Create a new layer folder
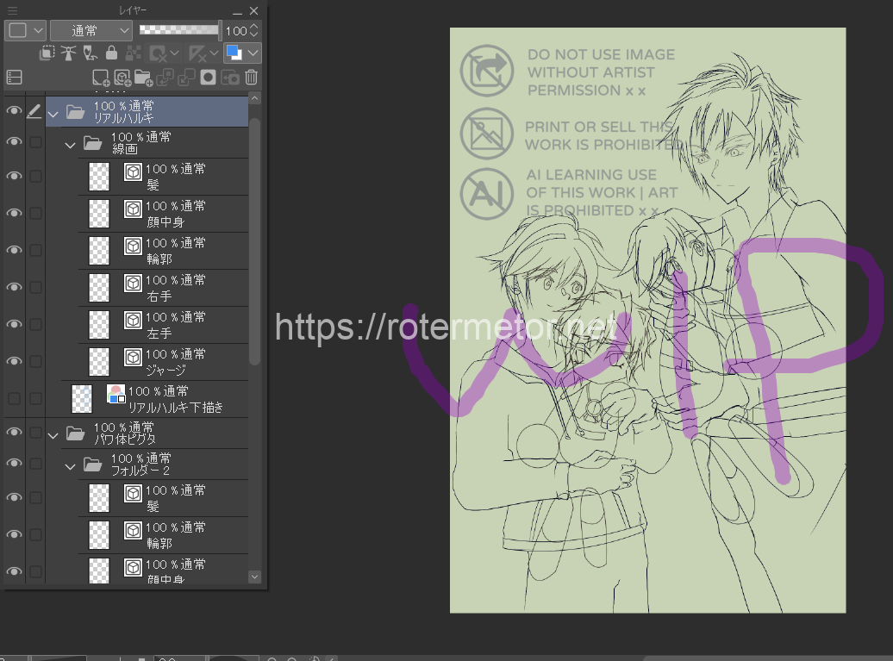 click(143, 78)
